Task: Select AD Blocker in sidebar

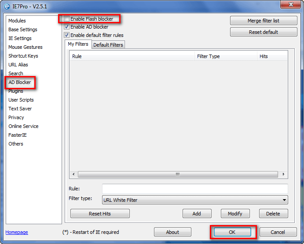Action: tap(20, 82)
